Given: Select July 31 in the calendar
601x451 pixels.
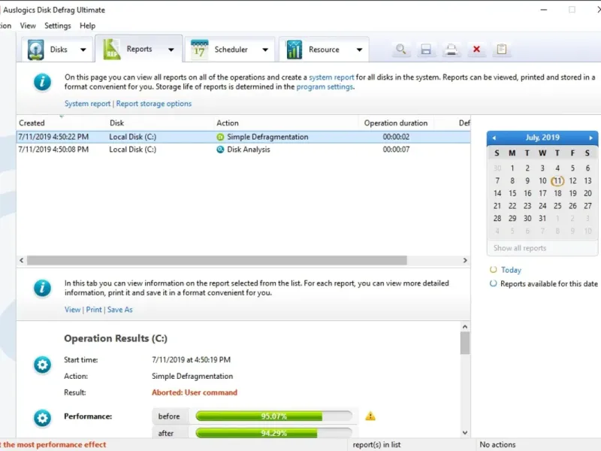Looking at the screenshot, I should [x=542, y=218].
